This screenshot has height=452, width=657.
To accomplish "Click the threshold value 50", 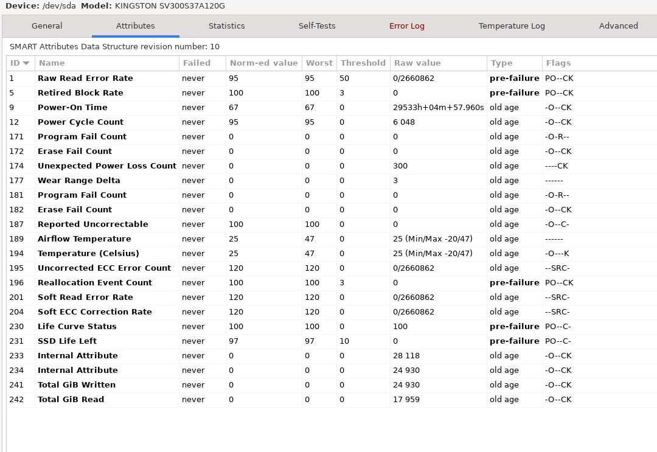I will click(344, 78).
